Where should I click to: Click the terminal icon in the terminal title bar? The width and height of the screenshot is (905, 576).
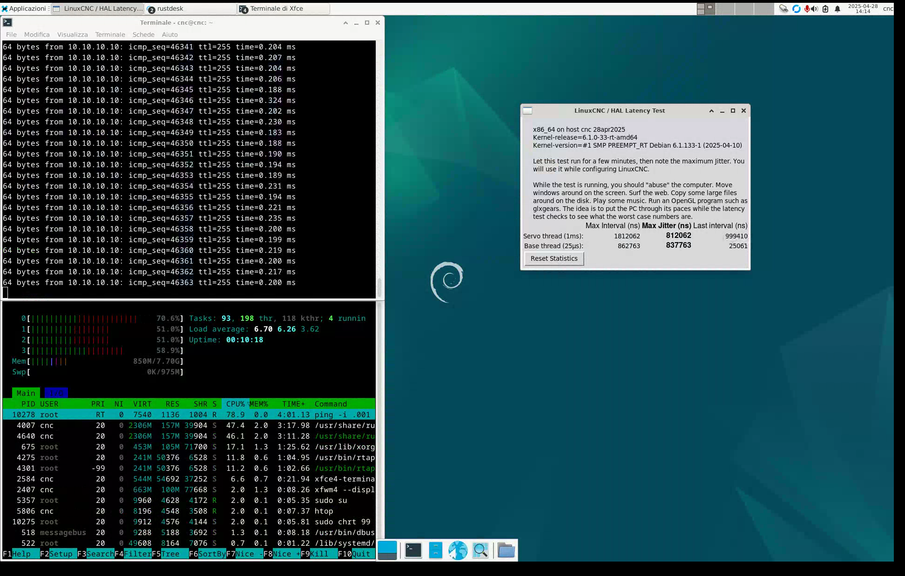(x=7, y=22)
